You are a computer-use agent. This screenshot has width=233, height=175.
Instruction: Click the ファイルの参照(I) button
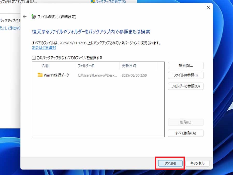186,75
